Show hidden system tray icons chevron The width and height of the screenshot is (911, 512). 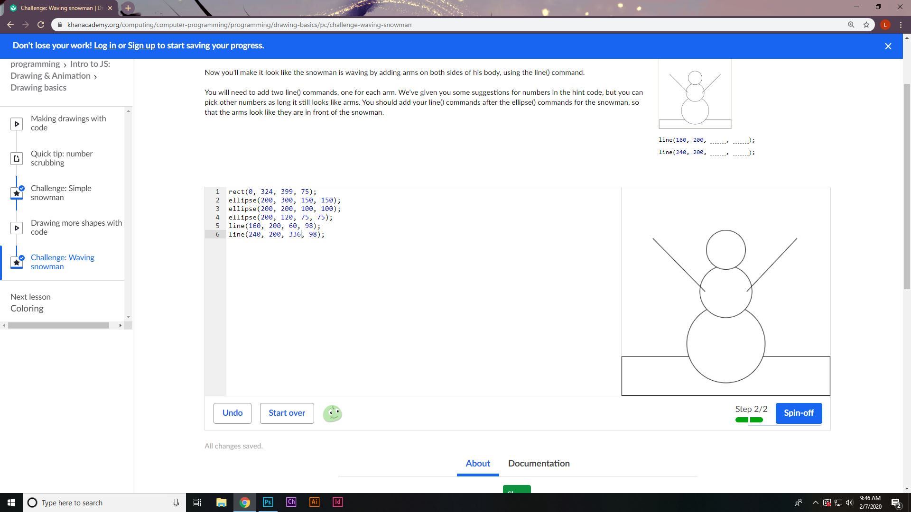815,503
